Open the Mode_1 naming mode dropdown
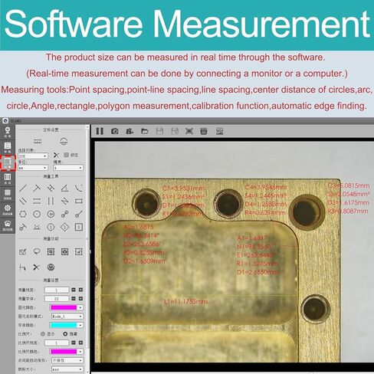This screenshot has height=374, width=374. [67, 317]
